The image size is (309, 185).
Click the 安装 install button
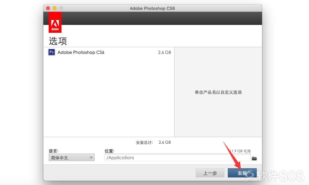(x=242, y=173)
